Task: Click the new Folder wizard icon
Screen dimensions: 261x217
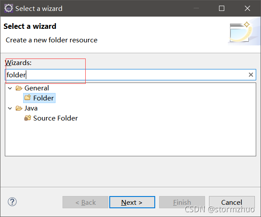Action: coord(28,98)
